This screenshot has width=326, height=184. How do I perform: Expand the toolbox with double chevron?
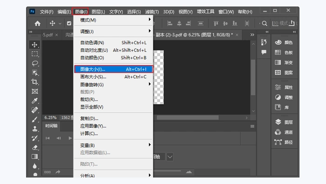point(31,32)
